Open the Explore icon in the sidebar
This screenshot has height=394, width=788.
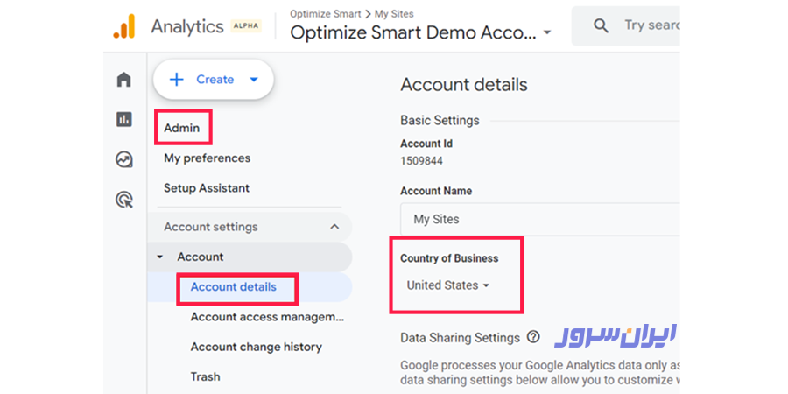[x=123, y=159]
